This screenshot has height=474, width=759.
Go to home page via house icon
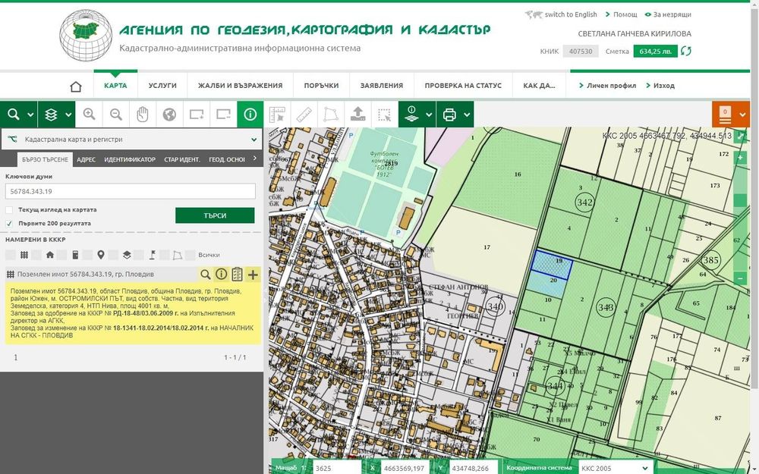tap(75, 86)
